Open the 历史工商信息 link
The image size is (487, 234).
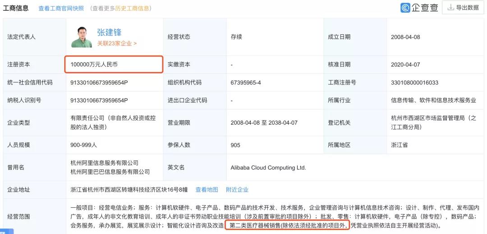(x=132, y=9)
